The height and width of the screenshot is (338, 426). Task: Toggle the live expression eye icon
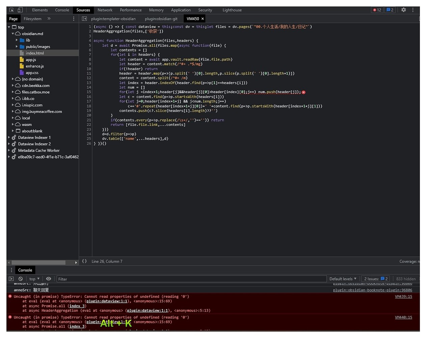click(49, 279)
